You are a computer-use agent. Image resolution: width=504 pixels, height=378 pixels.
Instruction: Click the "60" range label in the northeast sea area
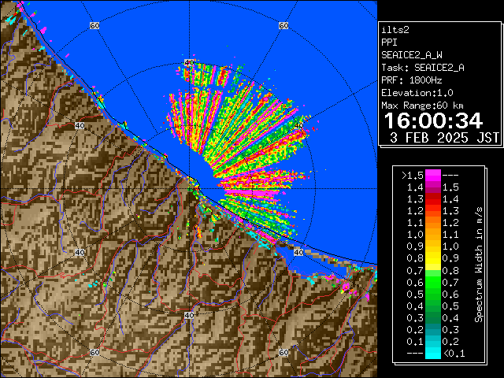283,25
